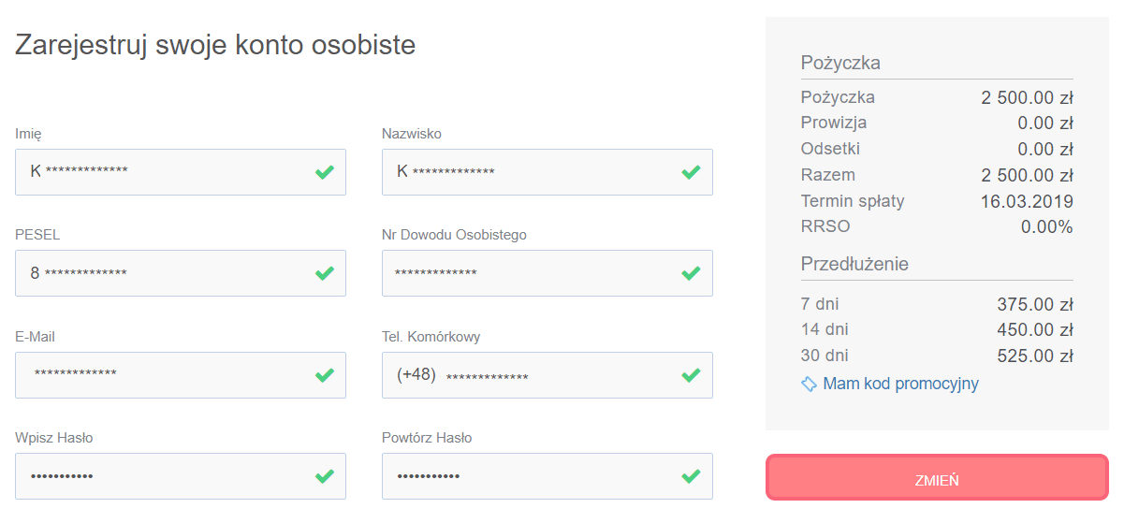The height and width of the screenshot is (523, 1124).
Task: Focus the Nazwisko input field
Action: (547, 172)
